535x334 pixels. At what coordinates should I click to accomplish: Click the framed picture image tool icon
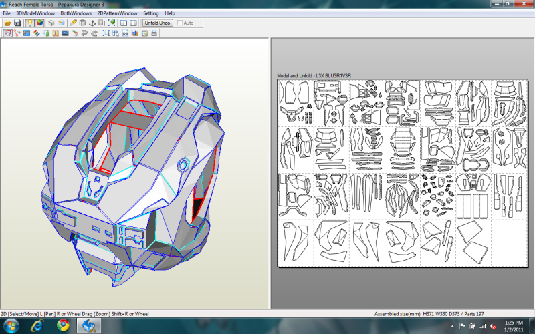pos(65,33)
